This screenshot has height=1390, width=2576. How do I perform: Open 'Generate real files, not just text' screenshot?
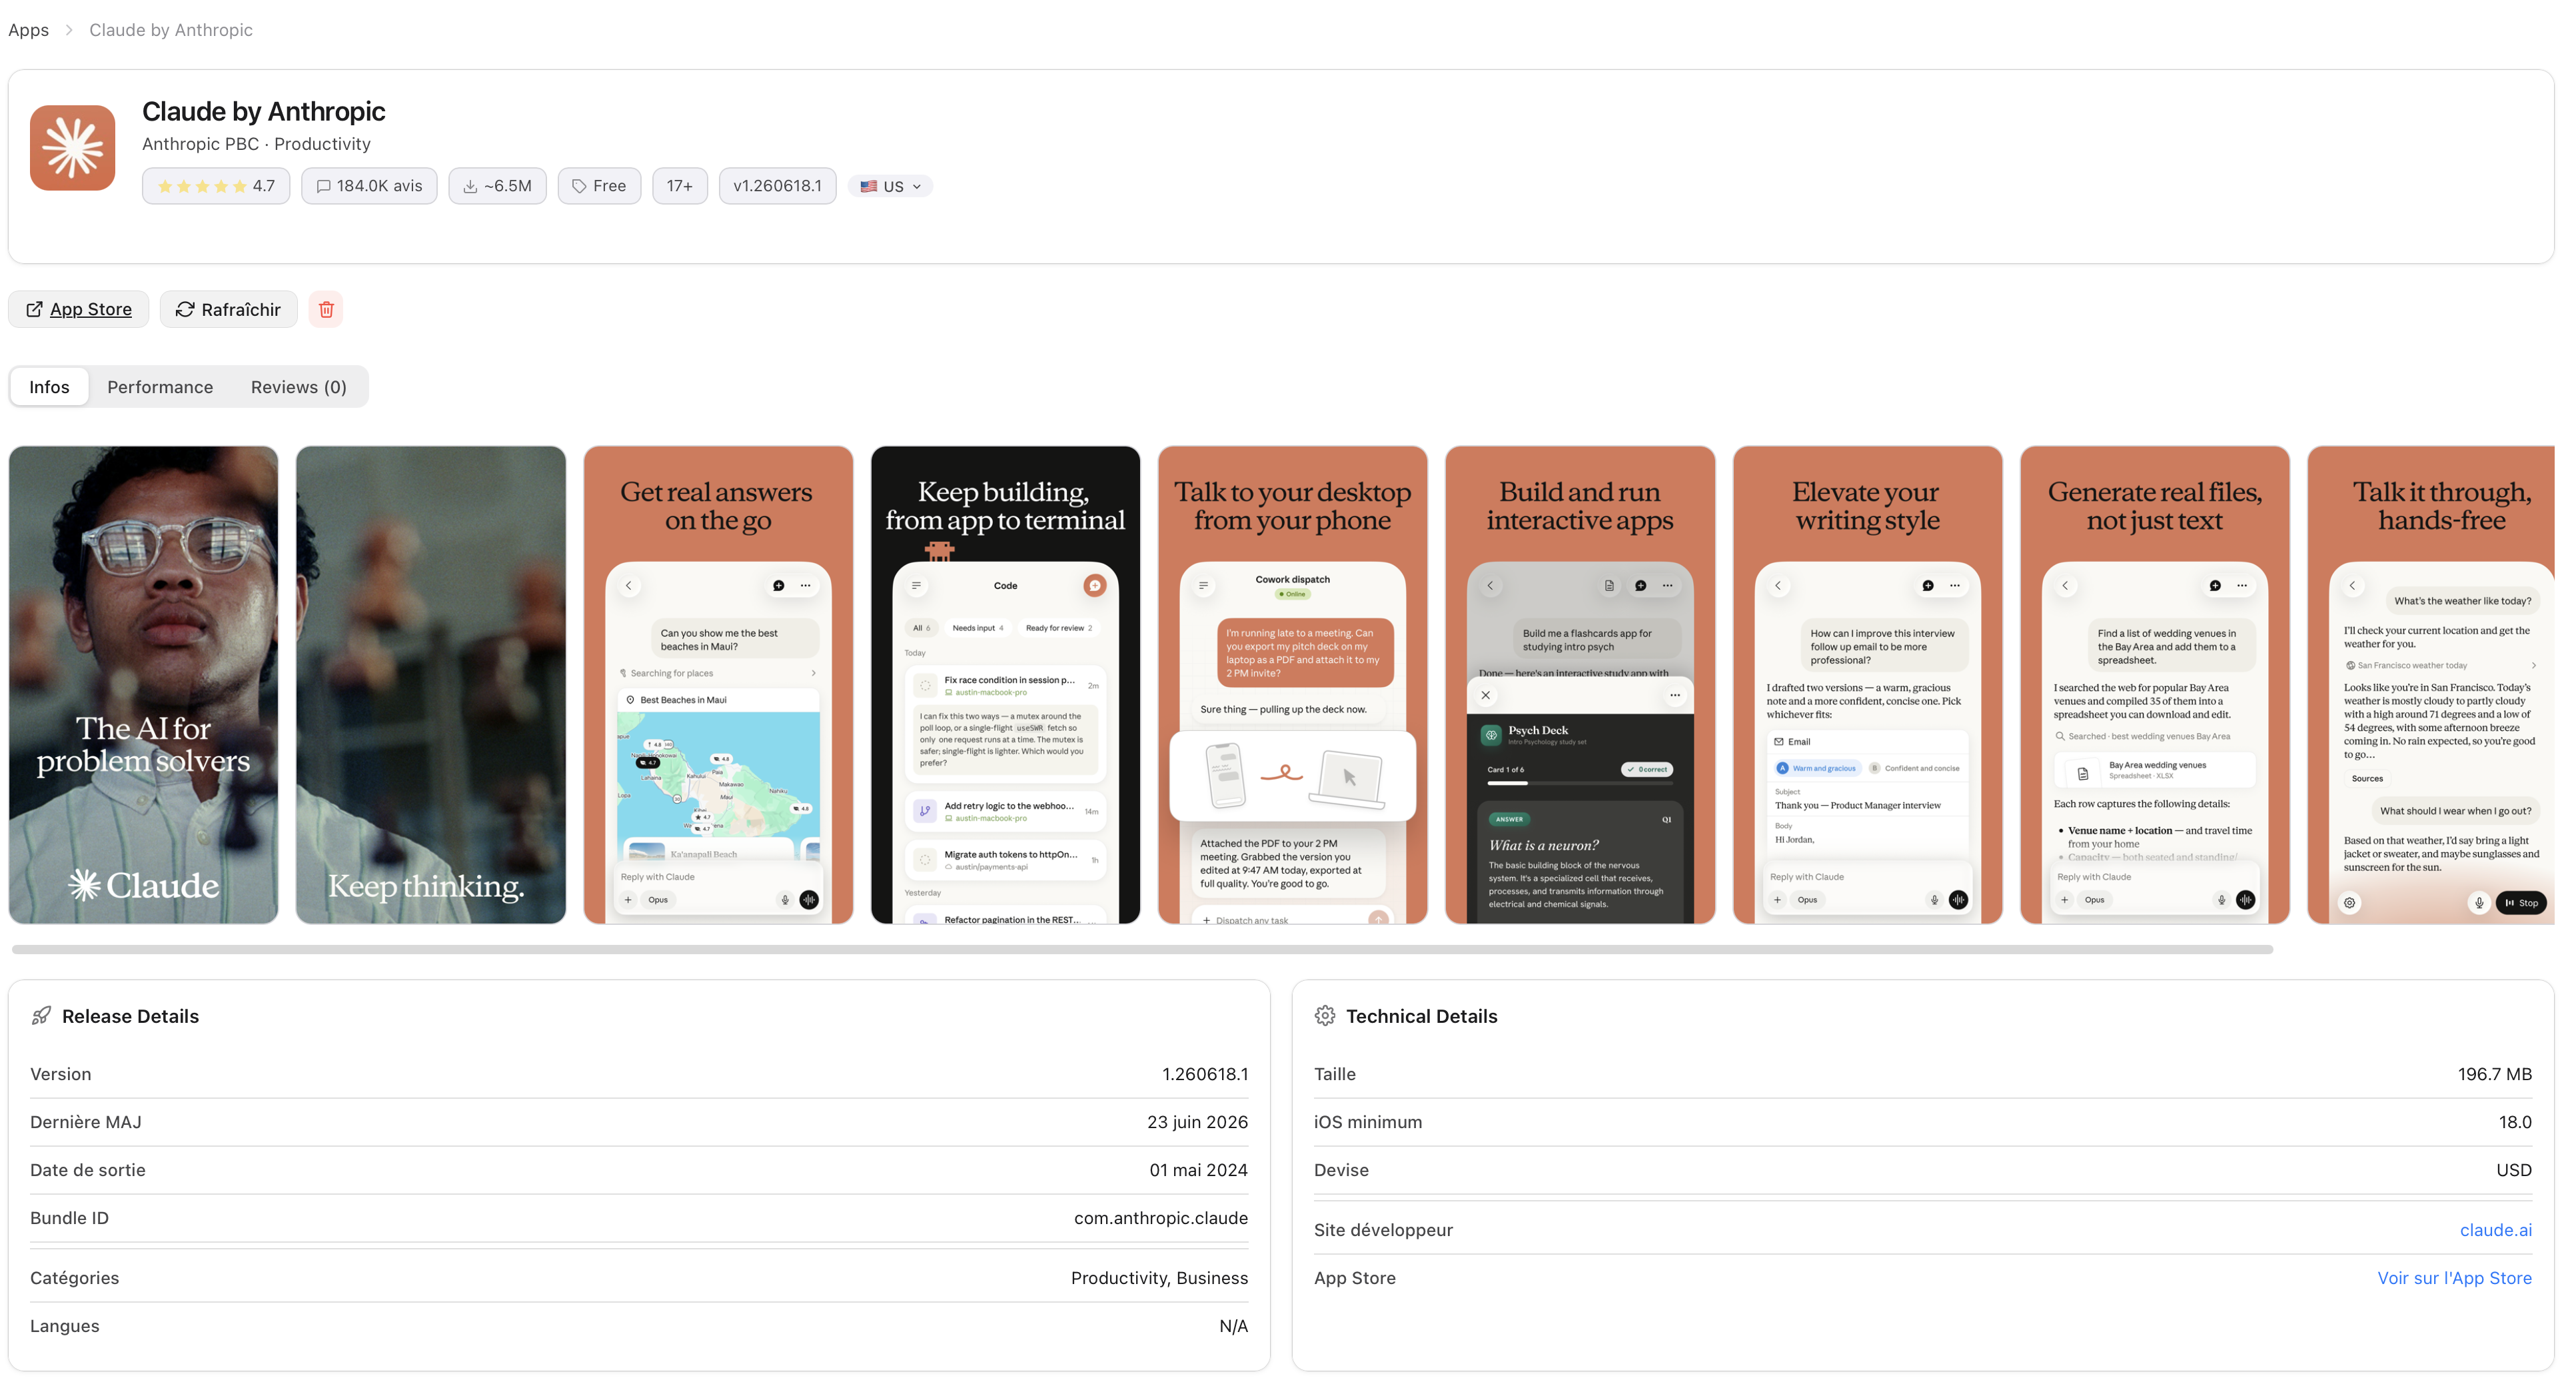coord(2154,685)
